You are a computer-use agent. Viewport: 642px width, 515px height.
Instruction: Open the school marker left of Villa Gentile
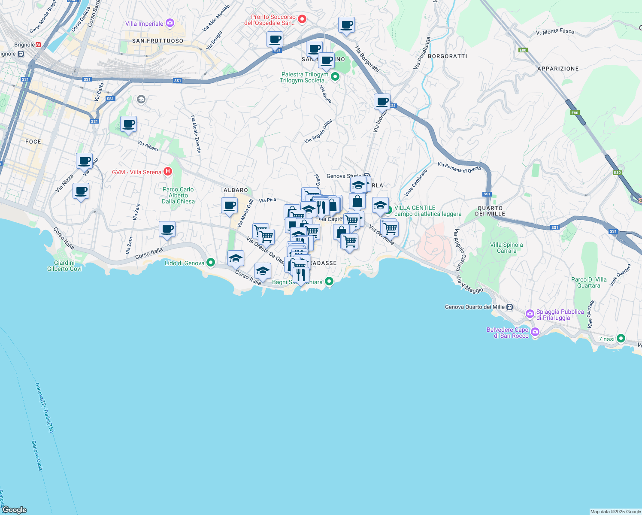[380, 205]
